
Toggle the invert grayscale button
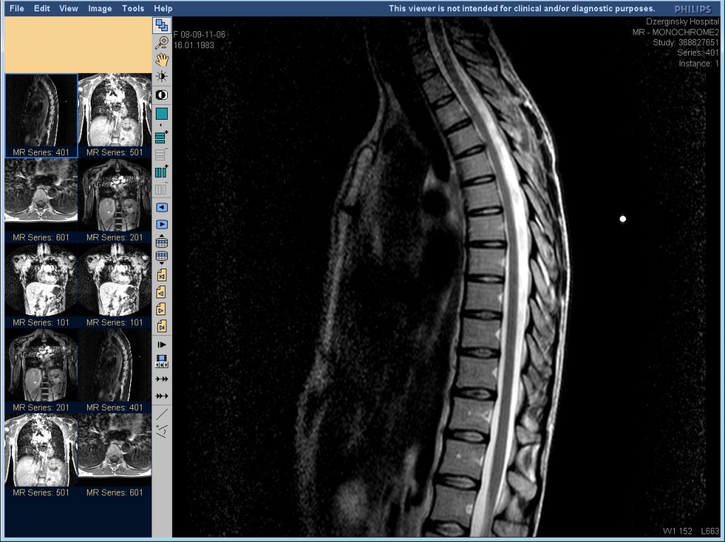162,96
